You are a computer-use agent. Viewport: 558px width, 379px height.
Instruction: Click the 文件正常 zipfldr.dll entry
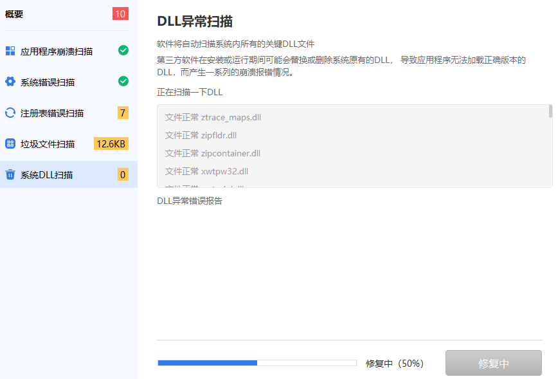[201, 135]
